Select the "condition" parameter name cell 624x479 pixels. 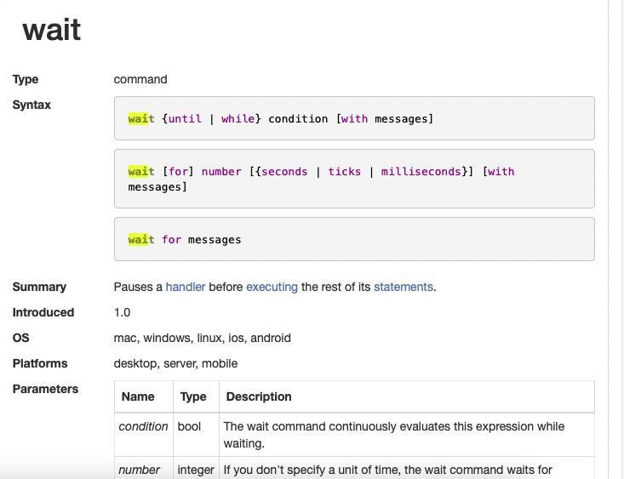coord(143,426)
